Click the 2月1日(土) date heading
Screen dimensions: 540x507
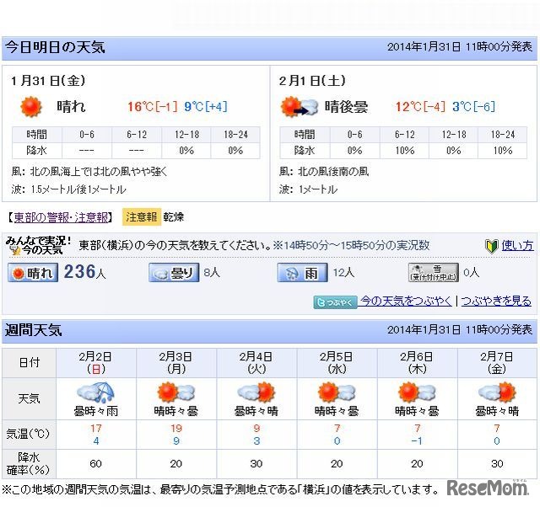coord(312,81)
